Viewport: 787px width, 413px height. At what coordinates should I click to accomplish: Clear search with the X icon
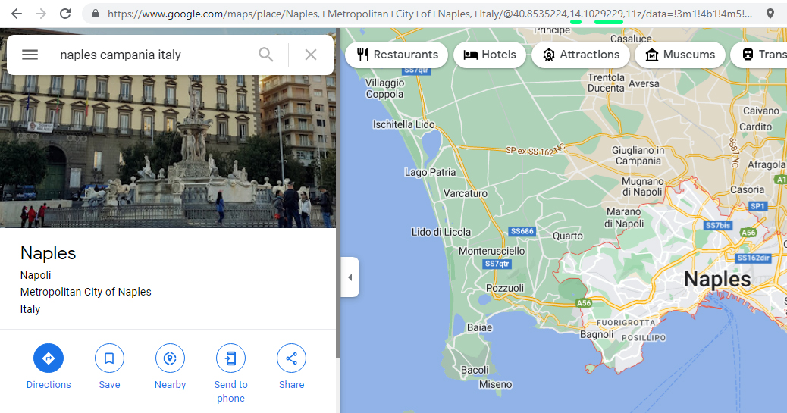tap(311, 55)
